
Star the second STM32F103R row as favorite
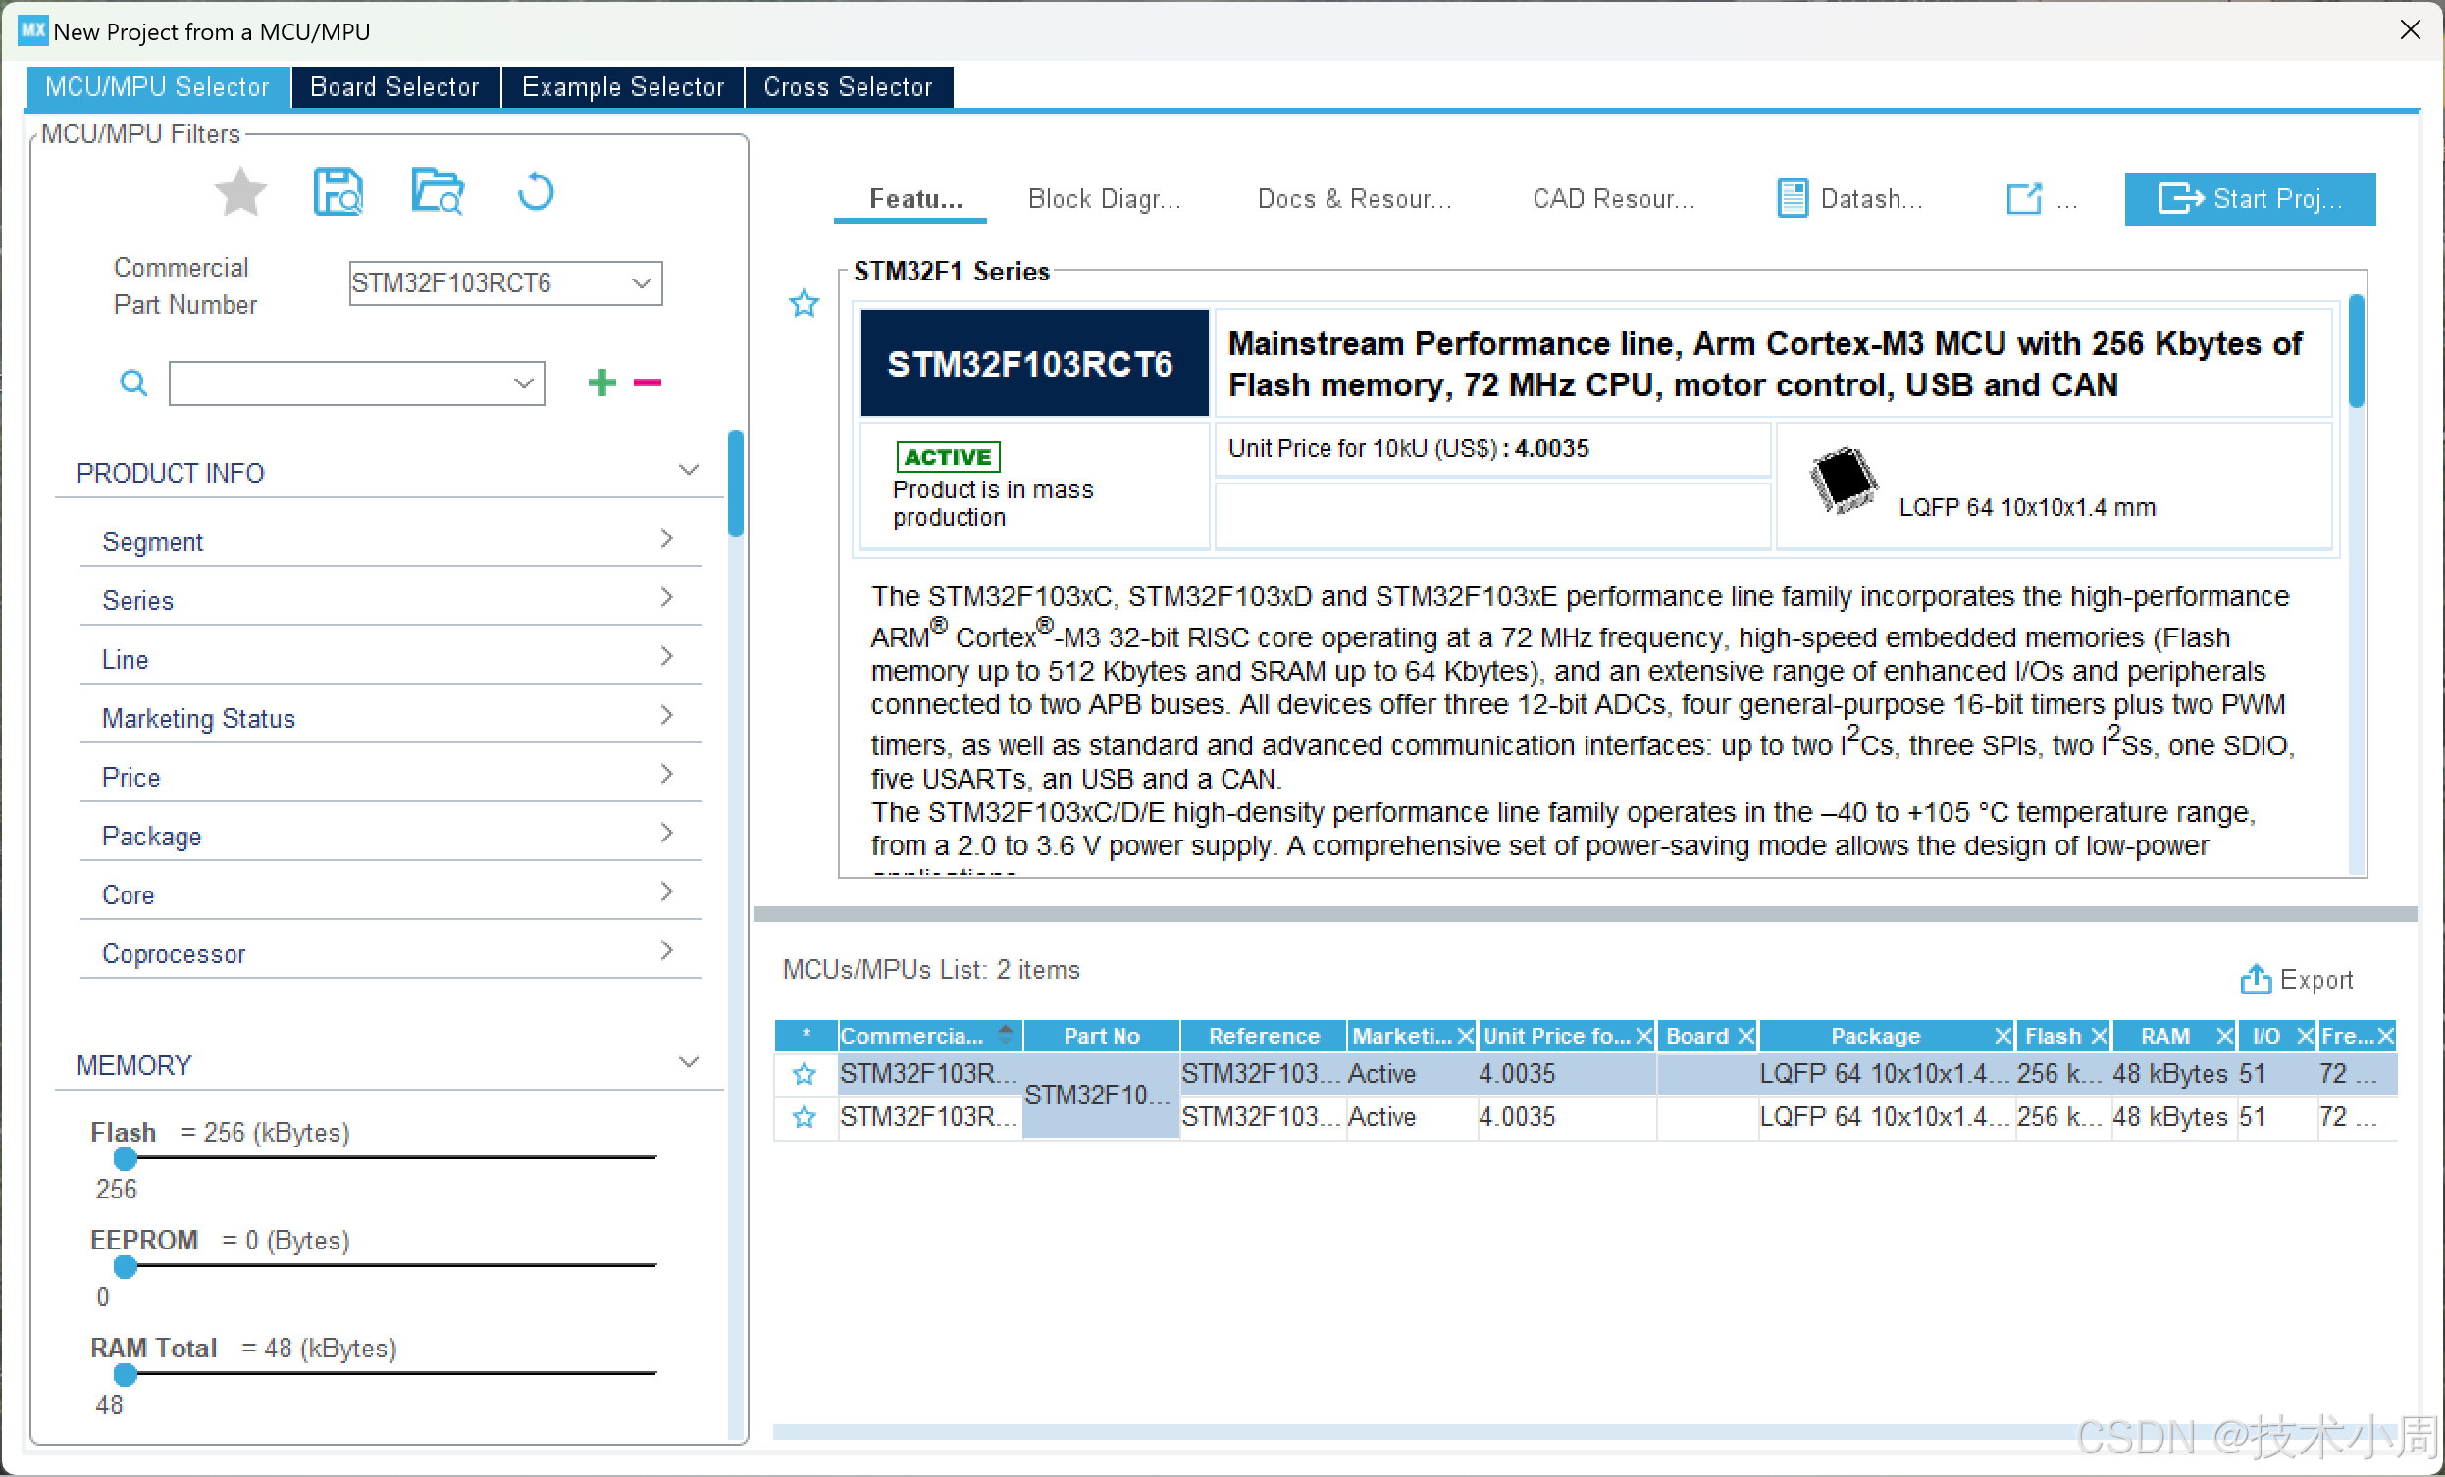pyautogui.click(x=804, y=1117)
